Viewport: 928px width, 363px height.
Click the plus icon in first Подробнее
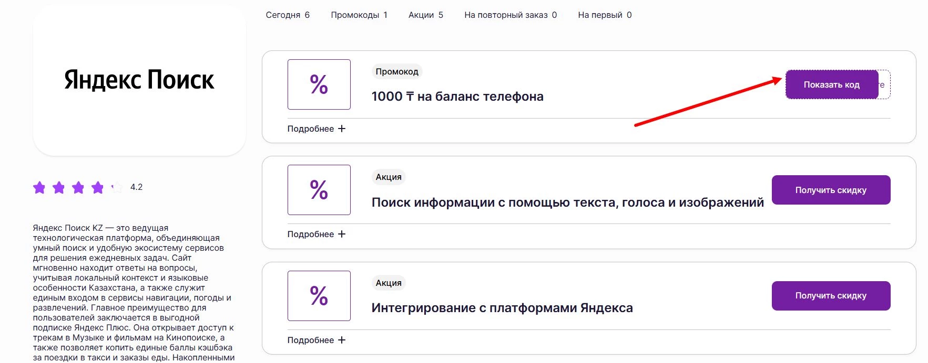tap(342, 129)
